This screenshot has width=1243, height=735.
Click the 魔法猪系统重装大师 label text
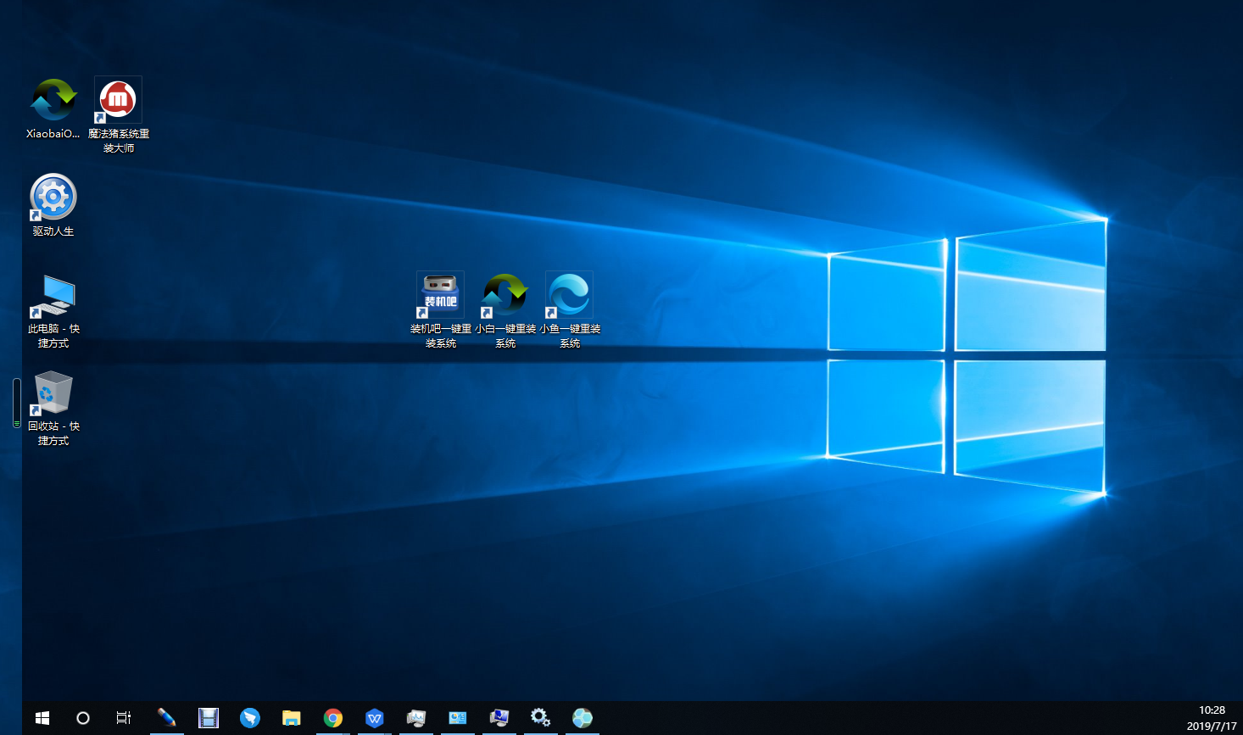(x=119, y=141)
